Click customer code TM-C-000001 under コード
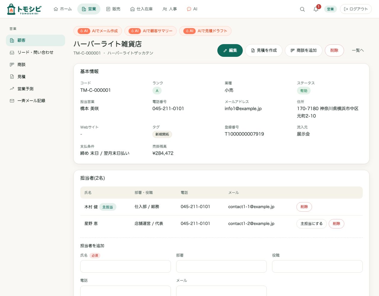Viewport: 379px width, 296px height. pyautogui.click(x=95, y=90)
